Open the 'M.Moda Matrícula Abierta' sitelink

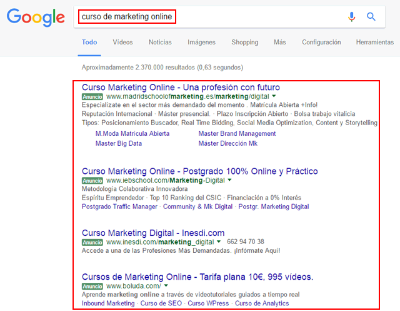point(132,133)
